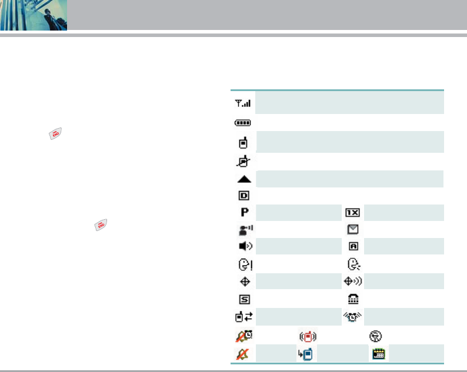The width and height of the screenshot is (467, 372).
Task: Select the crosshair with sound waves icon
Action: 353,281
